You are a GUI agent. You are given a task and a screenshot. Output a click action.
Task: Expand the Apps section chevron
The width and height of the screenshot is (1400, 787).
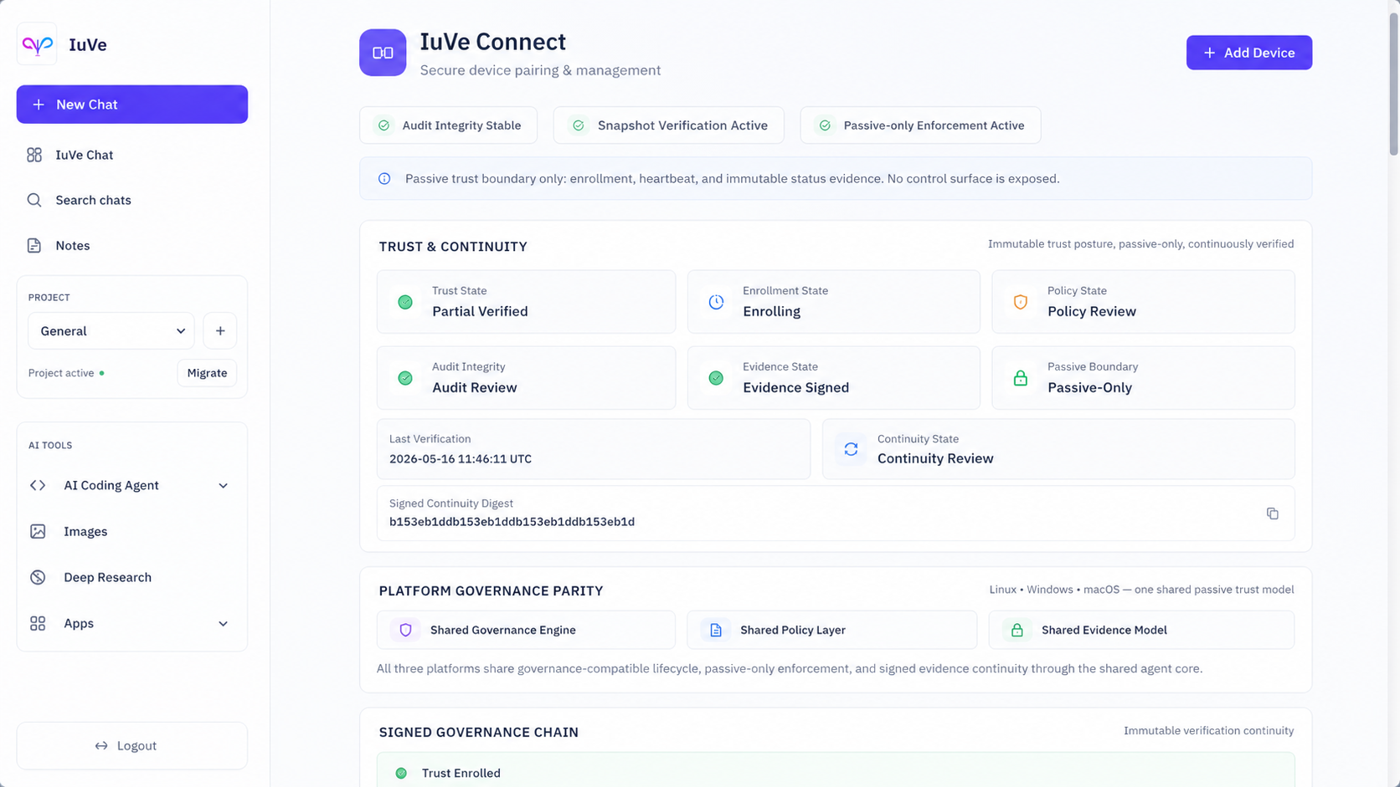point(223,624)
